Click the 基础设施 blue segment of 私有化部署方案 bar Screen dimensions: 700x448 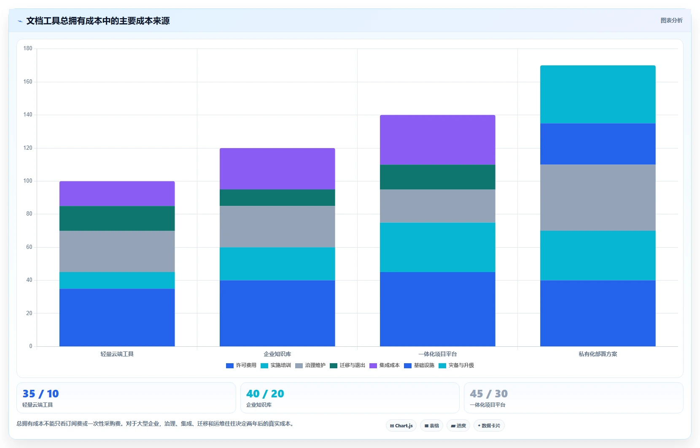[598, 144]
